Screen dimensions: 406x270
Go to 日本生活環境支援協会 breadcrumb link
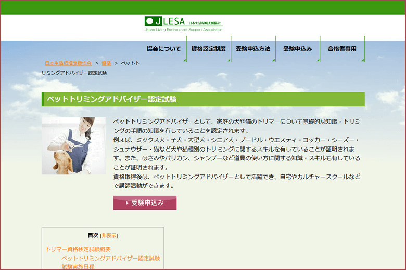(68, 63)
